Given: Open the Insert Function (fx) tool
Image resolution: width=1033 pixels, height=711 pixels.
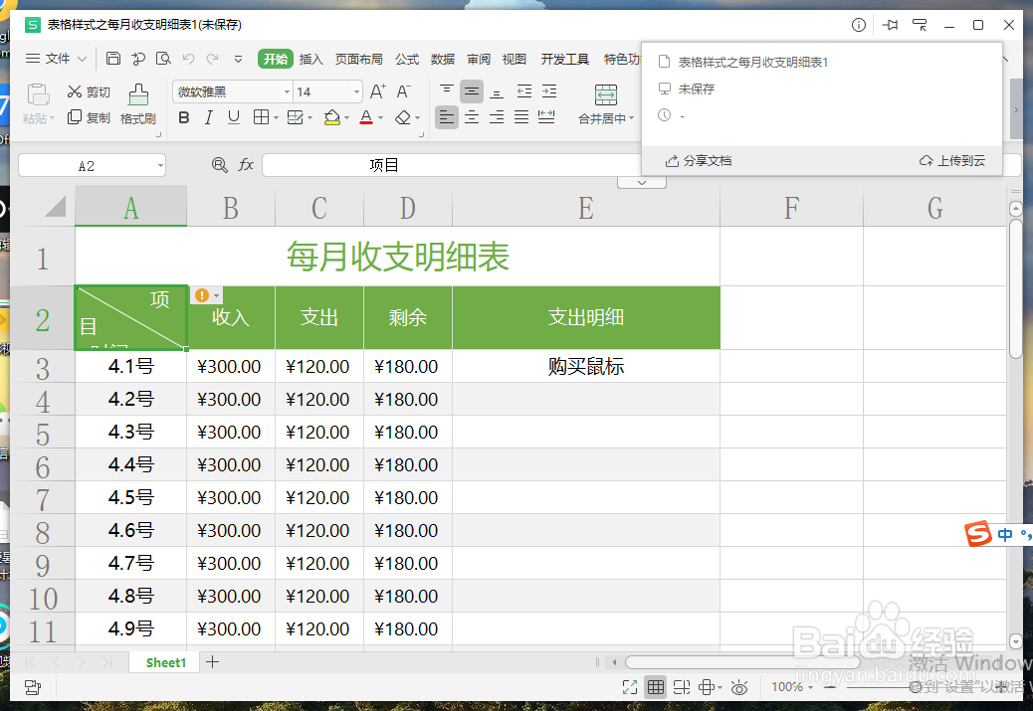Looking at the screenshot, I should [246, 164].
